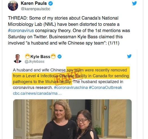Open the Kyle Bass display name link

pyautogui.click(x=40, y=57)
